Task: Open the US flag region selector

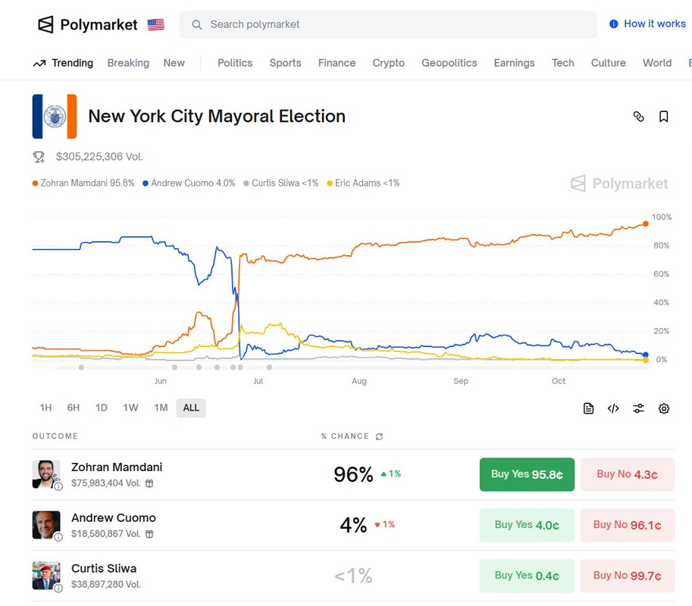Action: point(155,24)
